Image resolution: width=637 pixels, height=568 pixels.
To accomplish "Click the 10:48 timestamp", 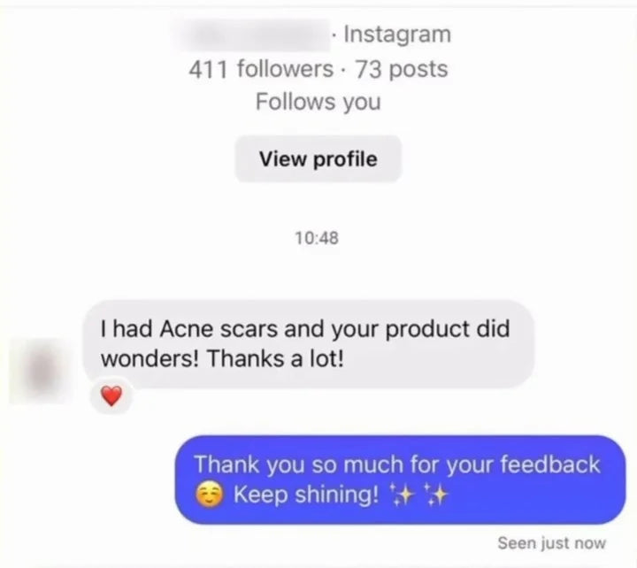I will [x=317, y=238].
